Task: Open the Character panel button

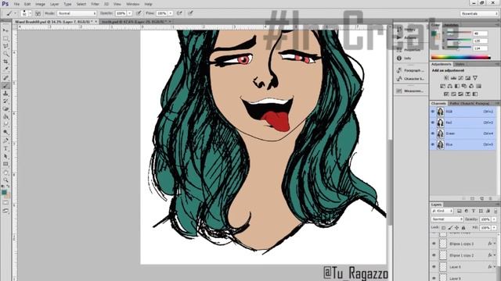Action: [x=410, y=79]
